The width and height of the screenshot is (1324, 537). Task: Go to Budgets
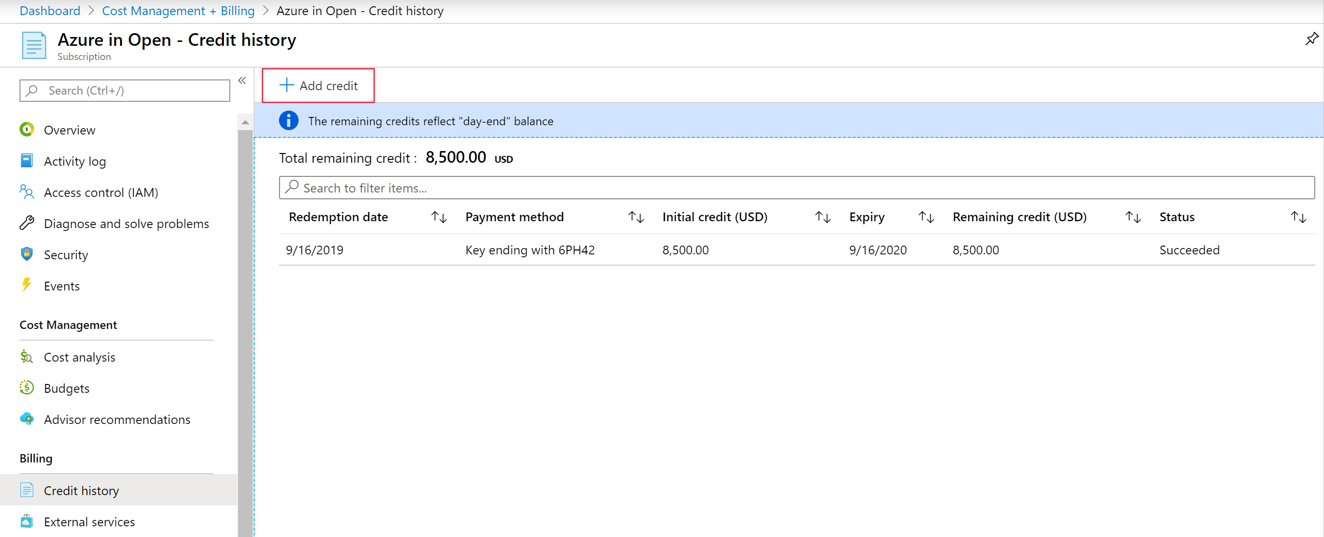point(66,388)
